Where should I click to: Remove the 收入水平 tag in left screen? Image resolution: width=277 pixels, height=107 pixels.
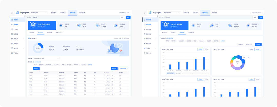72,65
